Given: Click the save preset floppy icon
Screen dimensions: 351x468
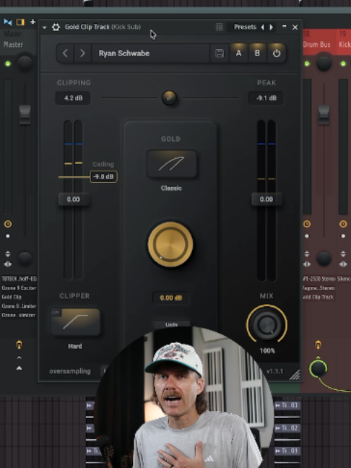Looking at the screenshot, I should point(220,53).
